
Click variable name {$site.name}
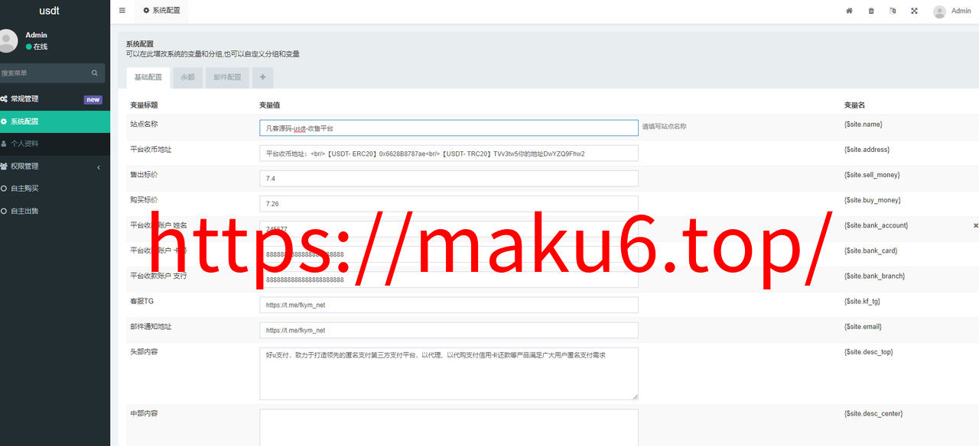(864, 124)
